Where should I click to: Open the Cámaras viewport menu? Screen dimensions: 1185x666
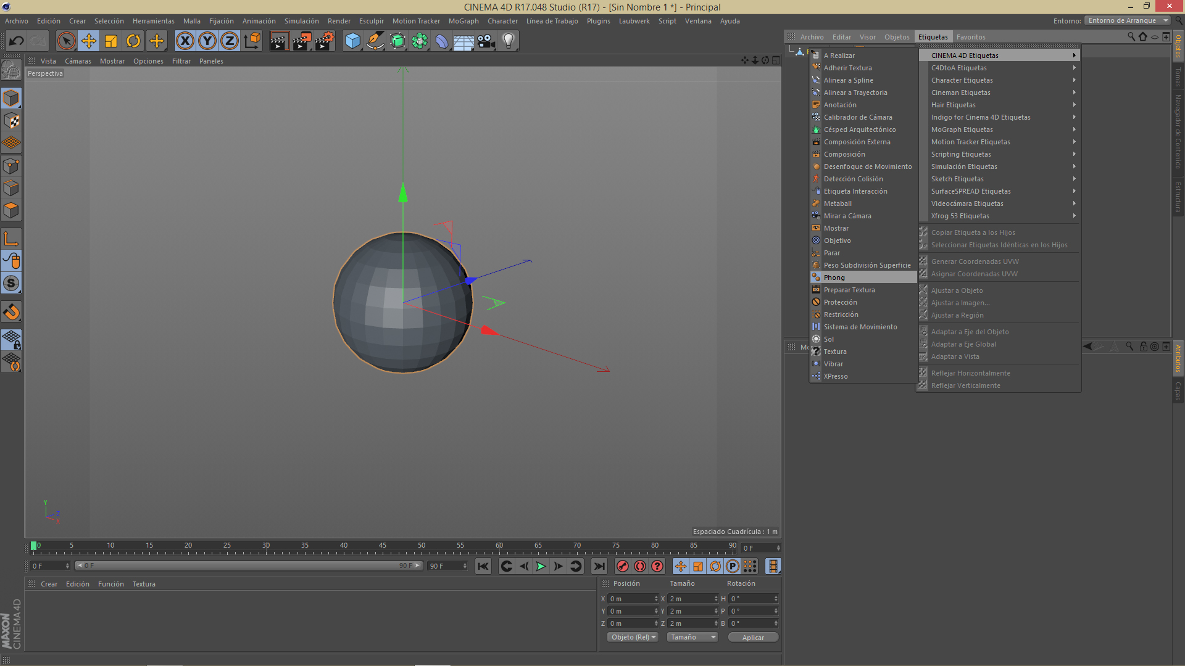click(78, 61)
